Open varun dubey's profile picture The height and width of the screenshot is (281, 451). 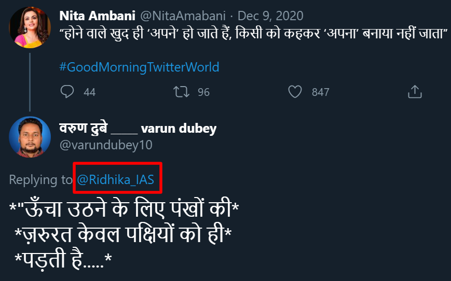point(30,137)
